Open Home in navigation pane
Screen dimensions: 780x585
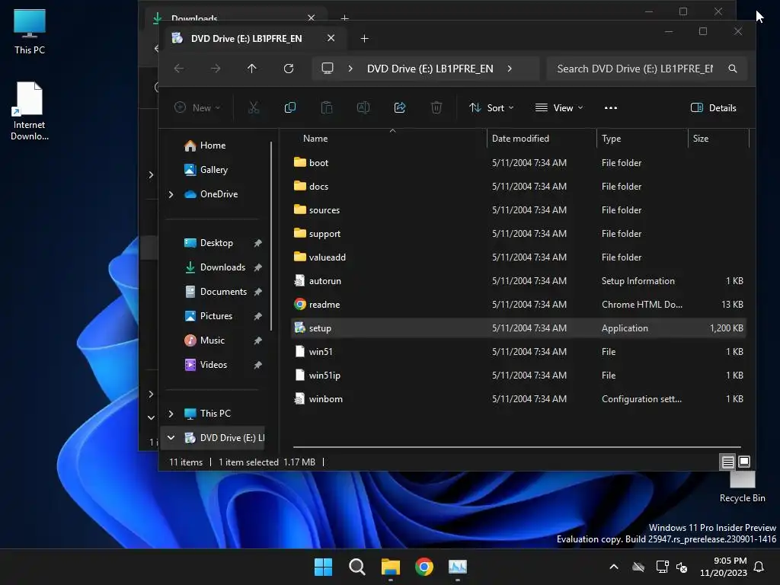pos(213,145)
